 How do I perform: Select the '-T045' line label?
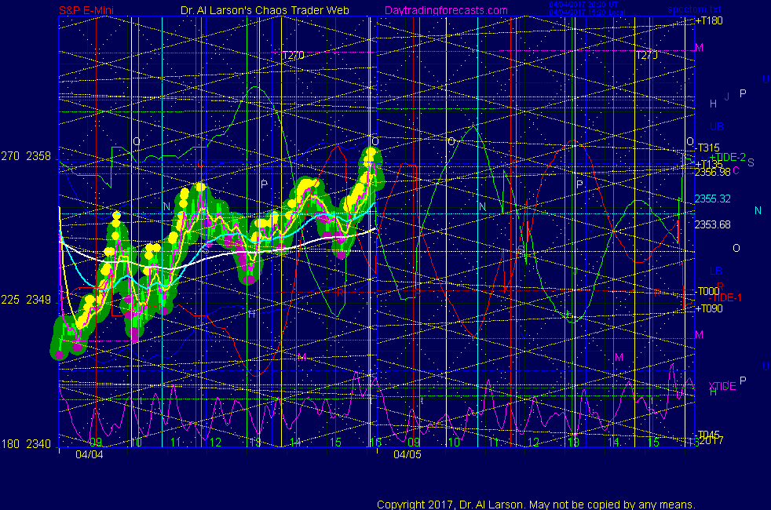click(708, 435)
